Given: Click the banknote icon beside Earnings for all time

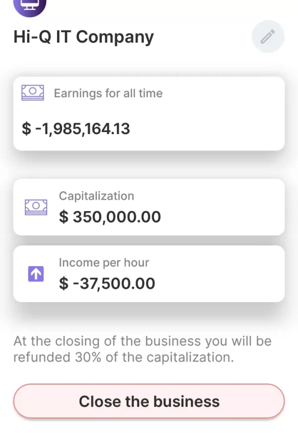Looking at the screenshot, I should pyautogui.click(x=33, y=92).
